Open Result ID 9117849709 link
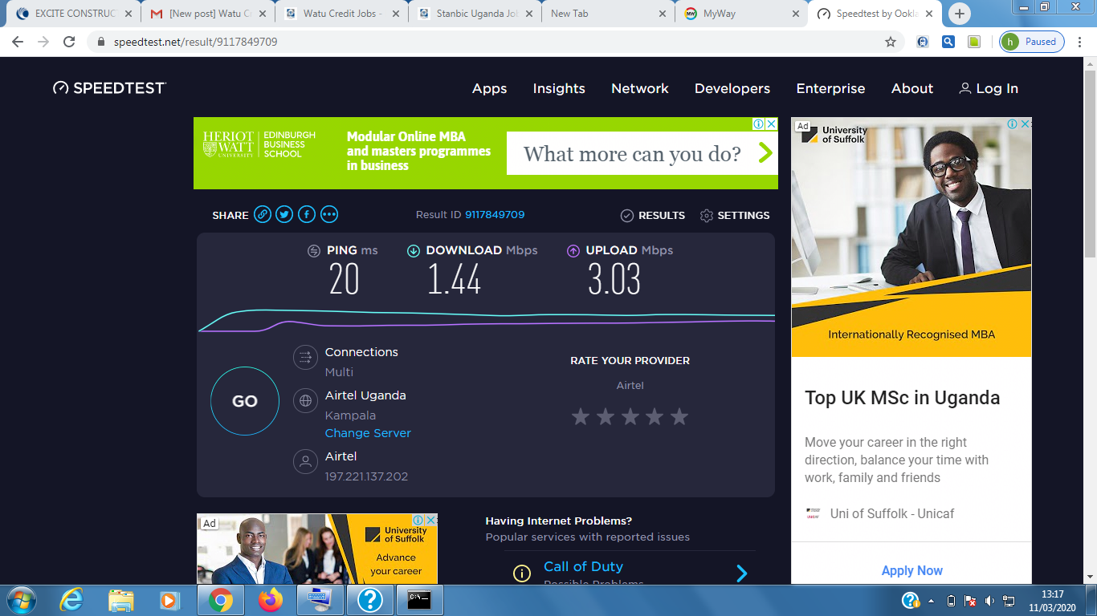This screenshot has width=1097, height=616. coord(495,215)
